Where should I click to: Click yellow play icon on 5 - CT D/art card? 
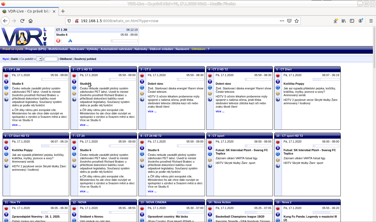point(278,94)
